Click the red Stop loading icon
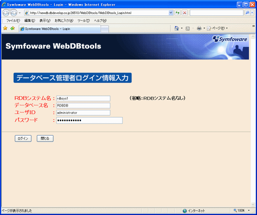The width and height of the screenshot is (257, 215). click(185, 13)
